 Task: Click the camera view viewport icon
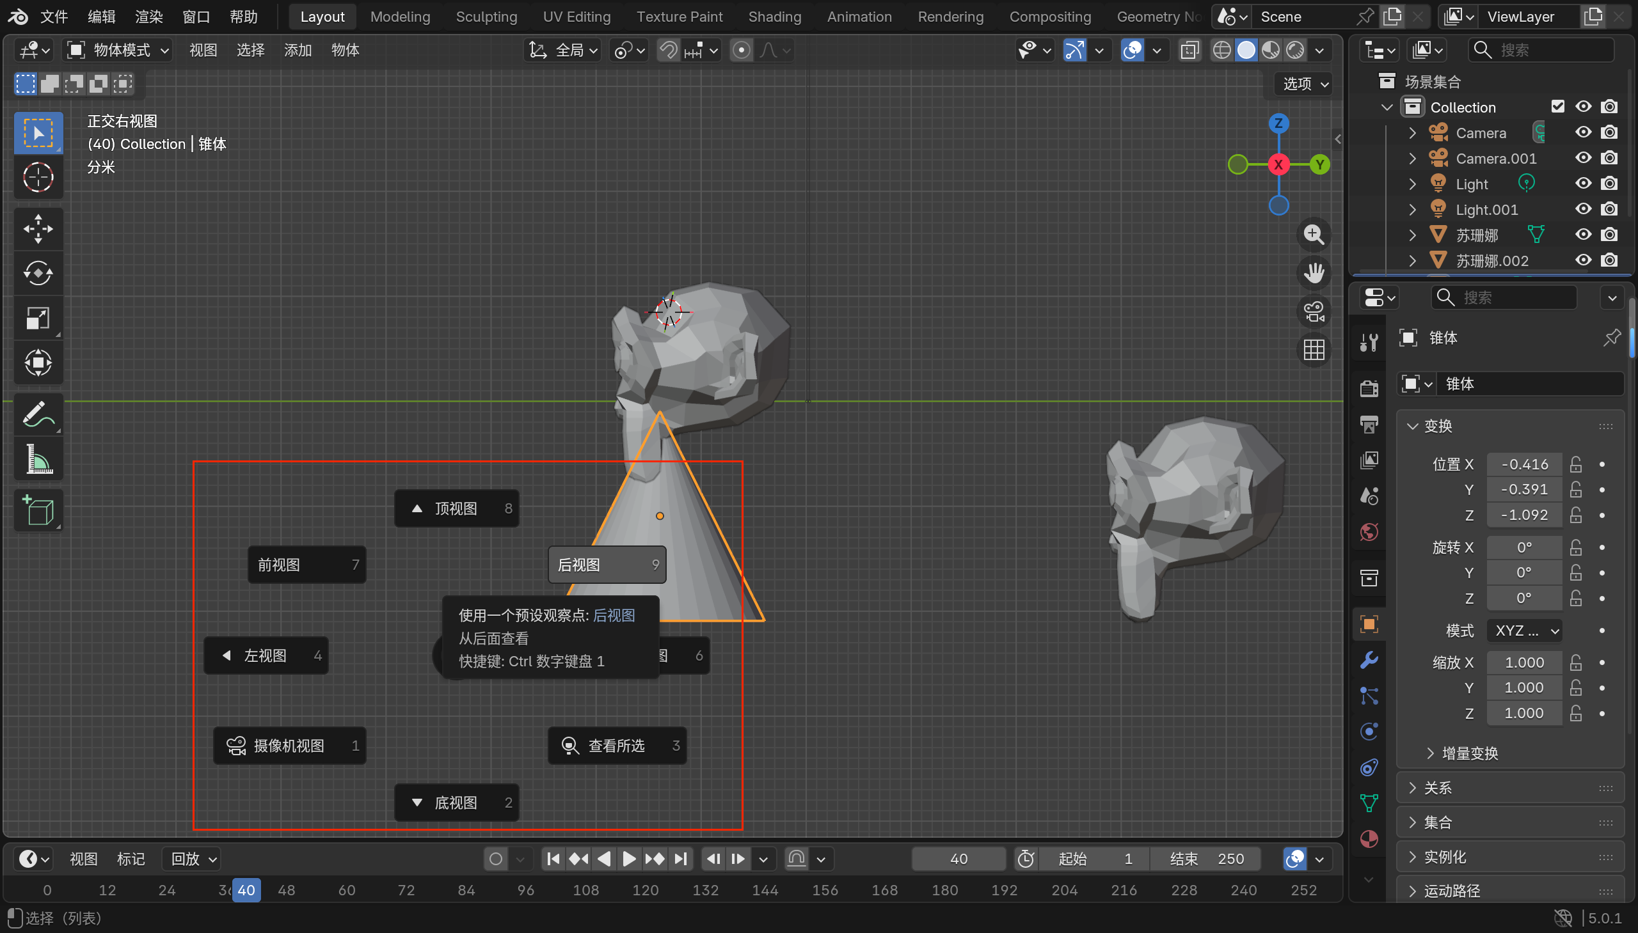1314,312
